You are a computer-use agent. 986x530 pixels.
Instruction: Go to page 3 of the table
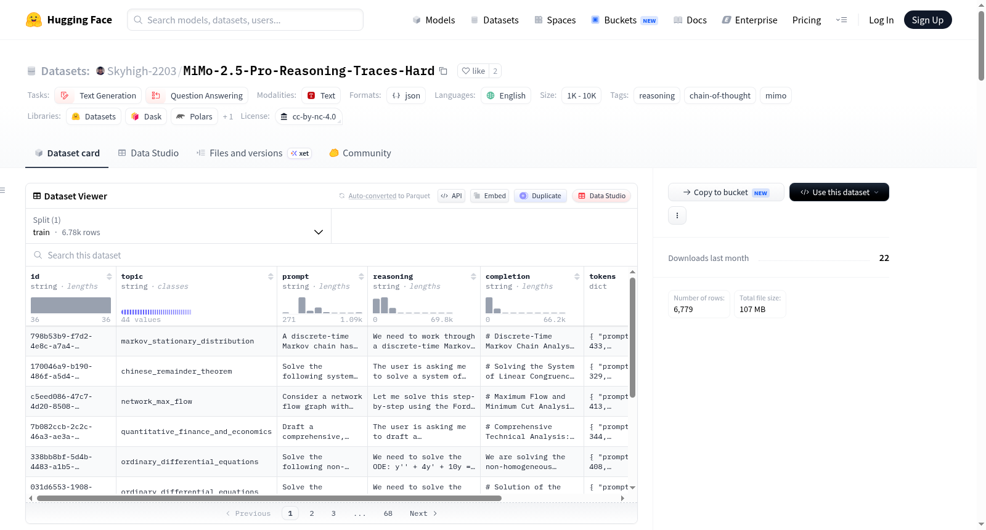pyautogui.click(x=333, y=513)
